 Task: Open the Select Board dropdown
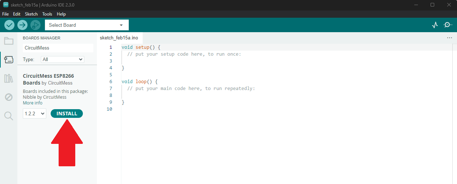pos(87,25)
